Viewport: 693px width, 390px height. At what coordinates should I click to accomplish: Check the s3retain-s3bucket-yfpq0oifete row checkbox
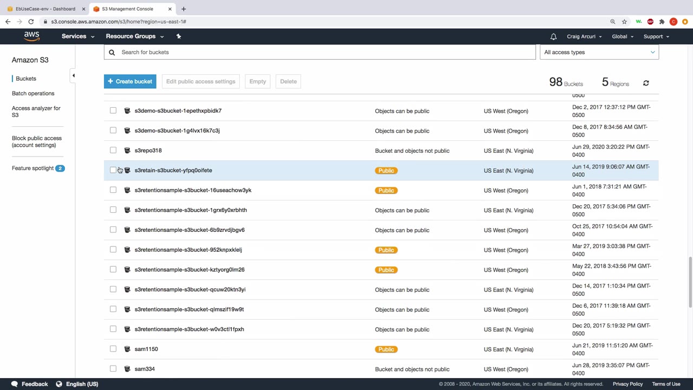[x=113, y=170]
